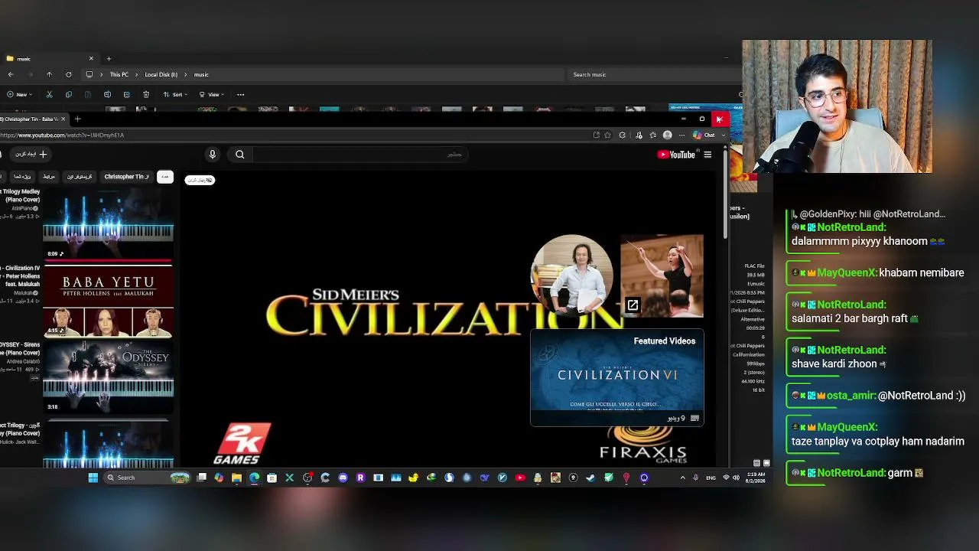Viewport: 979px width, 551px height.
Task: Open the browser media control icon
Action: pos(639,135)
